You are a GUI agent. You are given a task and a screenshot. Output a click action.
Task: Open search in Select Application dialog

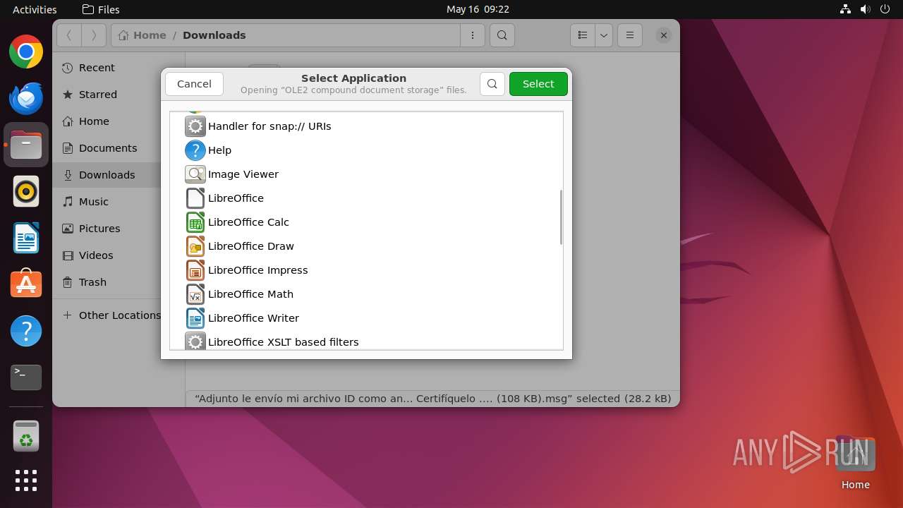point(492,84)
